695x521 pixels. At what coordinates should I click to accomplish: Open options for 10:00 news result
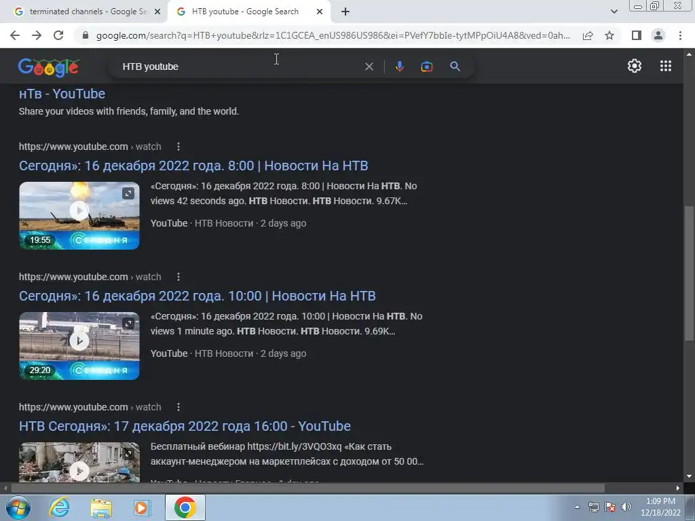click(x=179, y=277)
